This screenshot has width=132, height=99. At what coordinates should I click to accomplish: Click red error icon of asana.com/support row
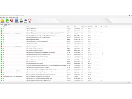[2, 47]
